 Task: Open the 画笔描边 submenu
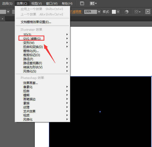(x=43, y=99)
